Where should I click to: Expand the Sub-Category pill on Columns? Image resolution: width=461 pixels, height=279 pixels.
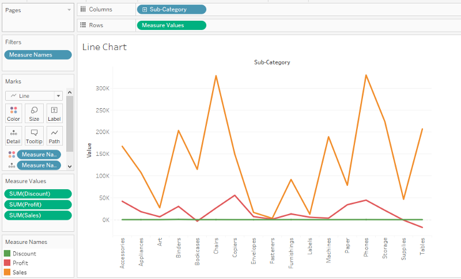(144, 9)
